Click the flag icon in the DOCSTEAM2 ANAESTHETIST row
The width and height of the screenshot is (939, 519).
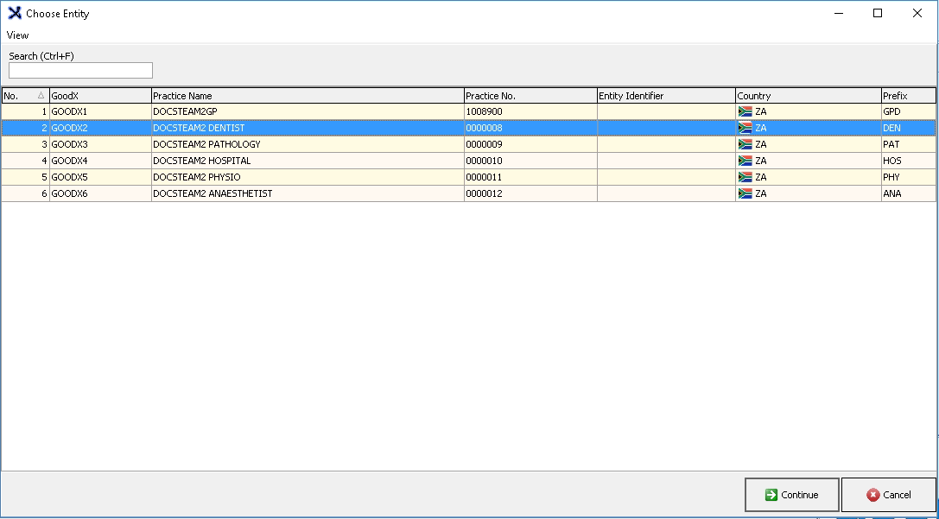(745, 193)
